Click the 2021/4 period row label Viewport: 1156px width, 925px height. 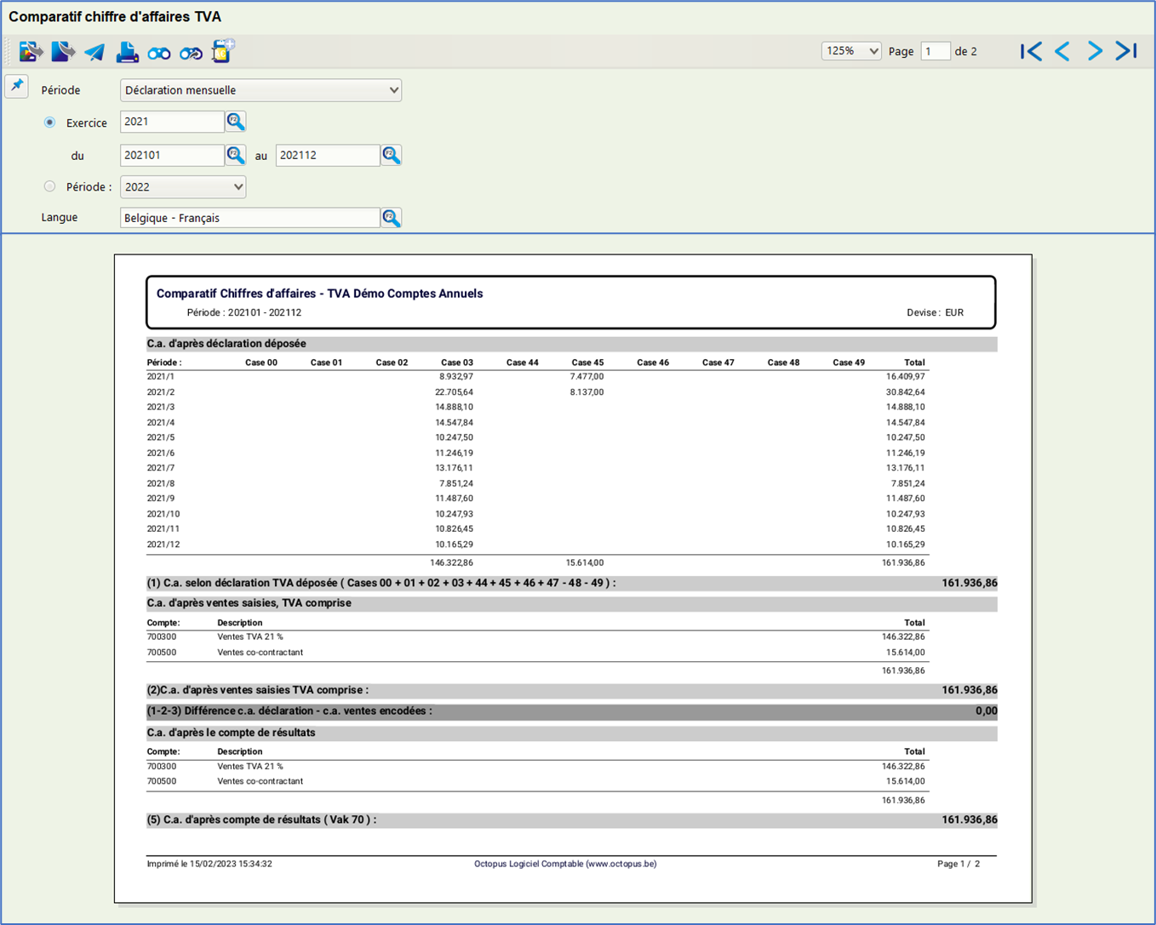pos(160,423)
